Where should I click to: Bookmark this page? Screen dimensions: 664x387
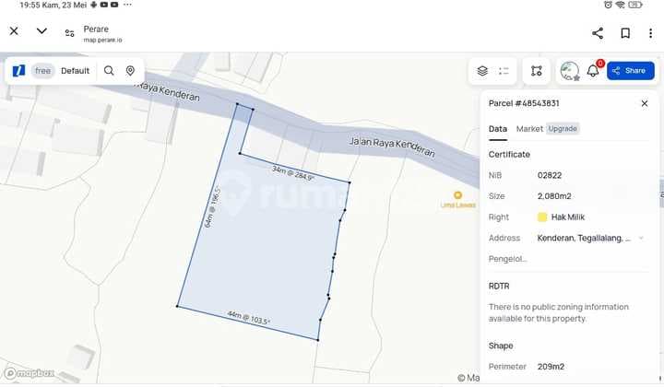coord(625,33)
